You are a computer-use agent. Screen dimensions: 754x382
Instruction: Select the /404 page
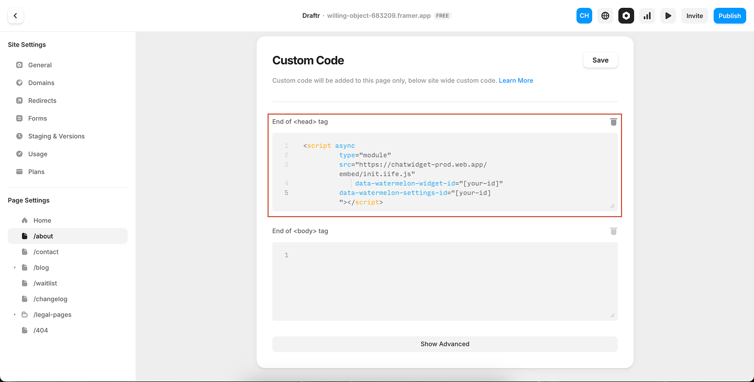coord(68,330)
